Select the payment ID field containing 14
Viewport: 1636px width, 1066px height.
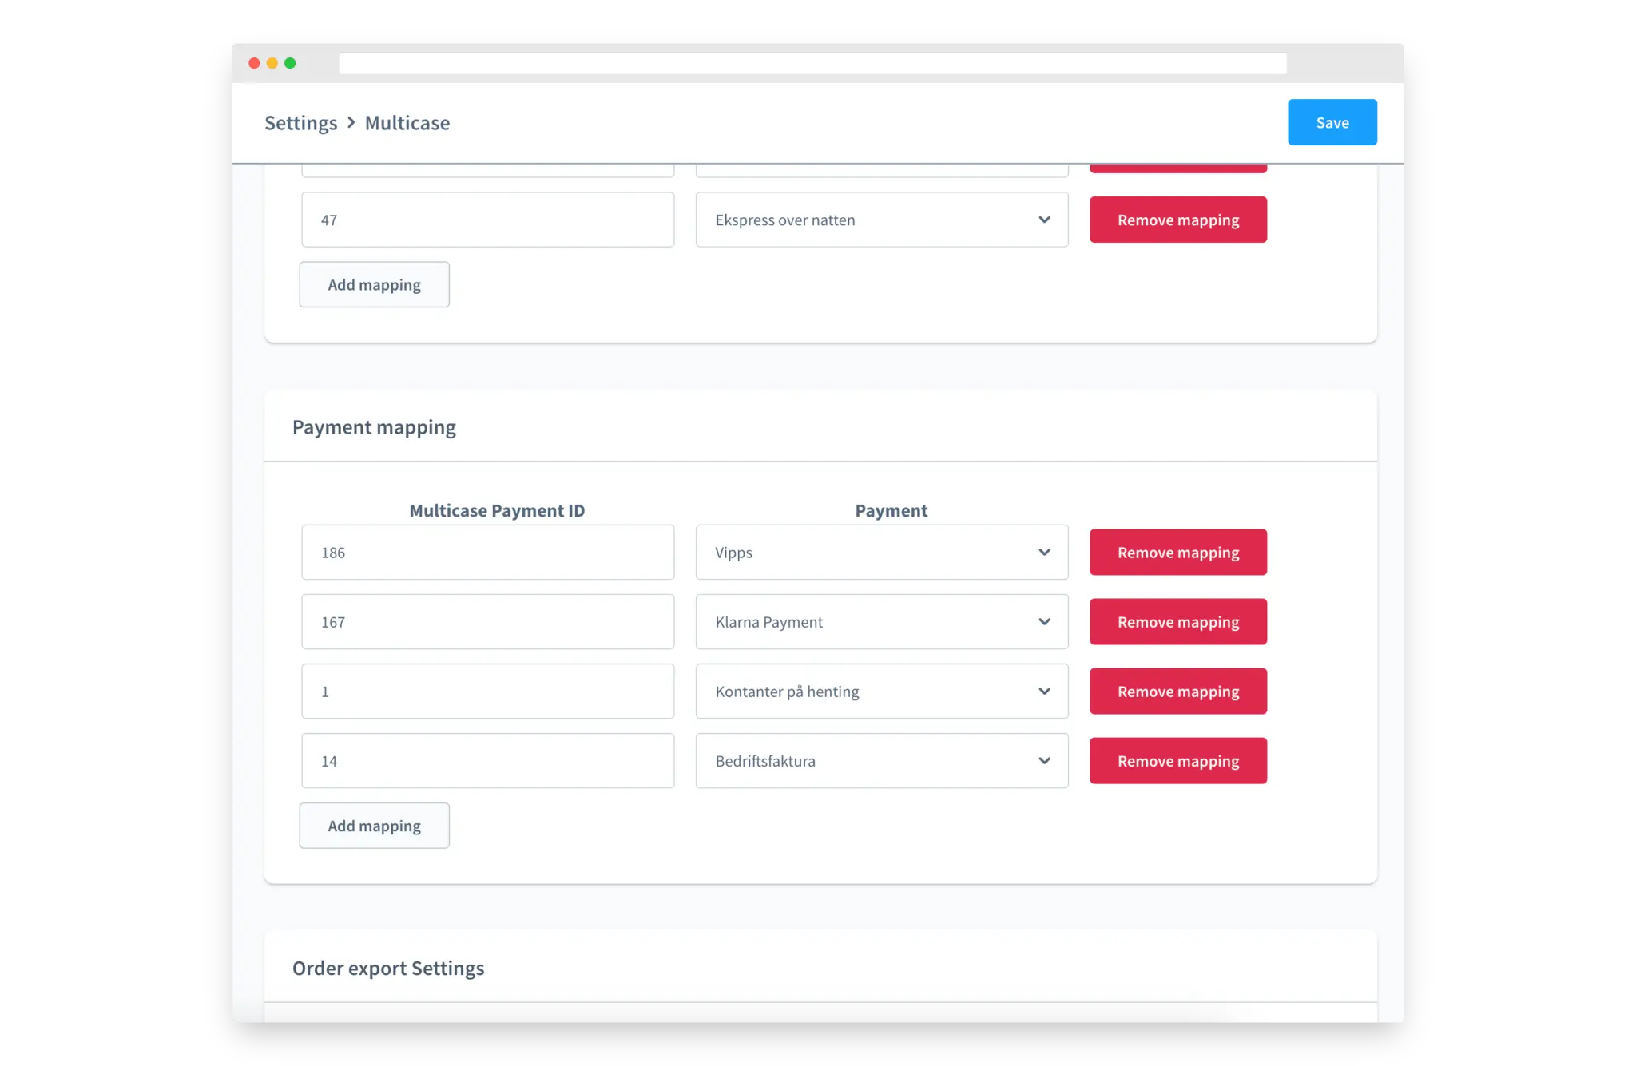point(487,761)
